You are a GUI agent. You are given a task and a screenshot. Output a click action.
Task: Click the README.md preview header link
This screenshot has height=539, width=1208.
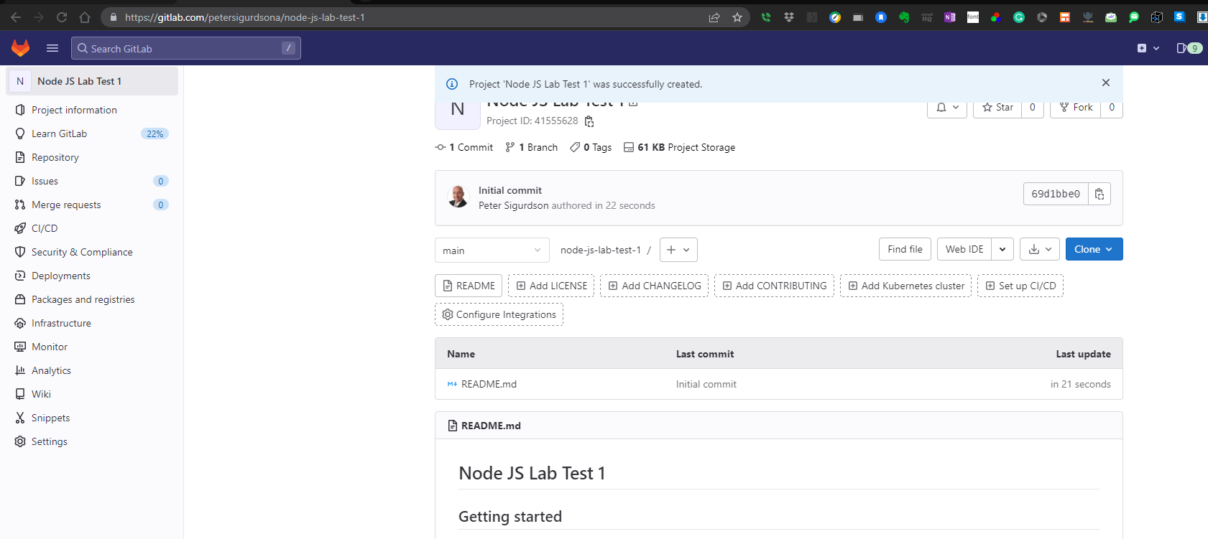click(491, 426)
